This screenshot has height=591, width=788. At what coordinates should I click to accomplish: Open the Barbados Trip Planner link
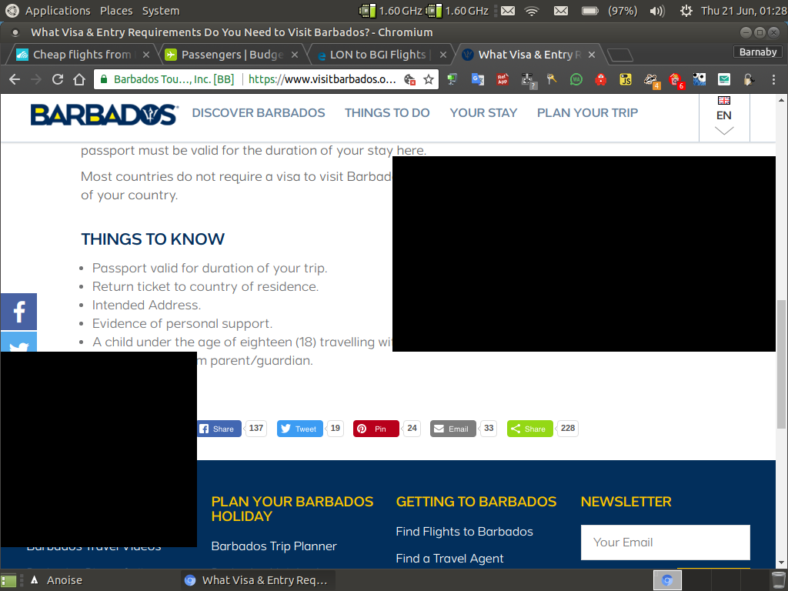[x=274, y=546]
